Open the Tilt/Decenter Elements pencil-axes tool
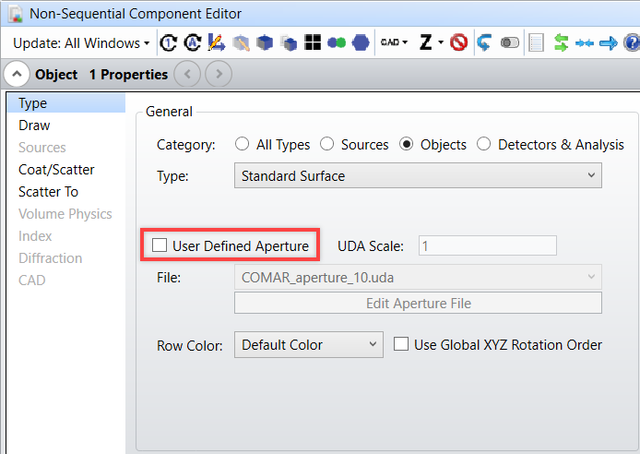Viewport: 640px width, 454px height. 217,42
